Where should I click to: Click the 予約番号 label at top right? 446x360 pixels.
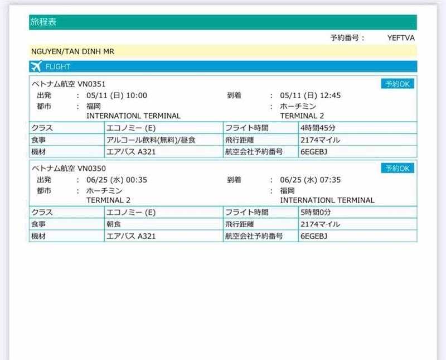click(347, 38)
